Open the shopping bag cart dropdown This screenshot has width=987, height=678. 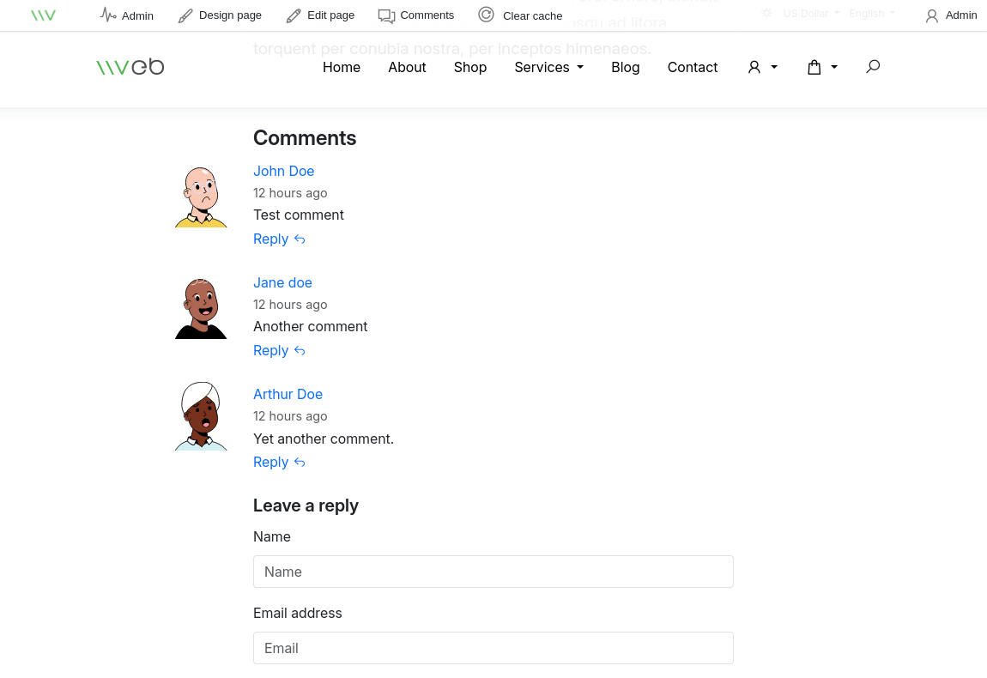click(x=822, y=67)
